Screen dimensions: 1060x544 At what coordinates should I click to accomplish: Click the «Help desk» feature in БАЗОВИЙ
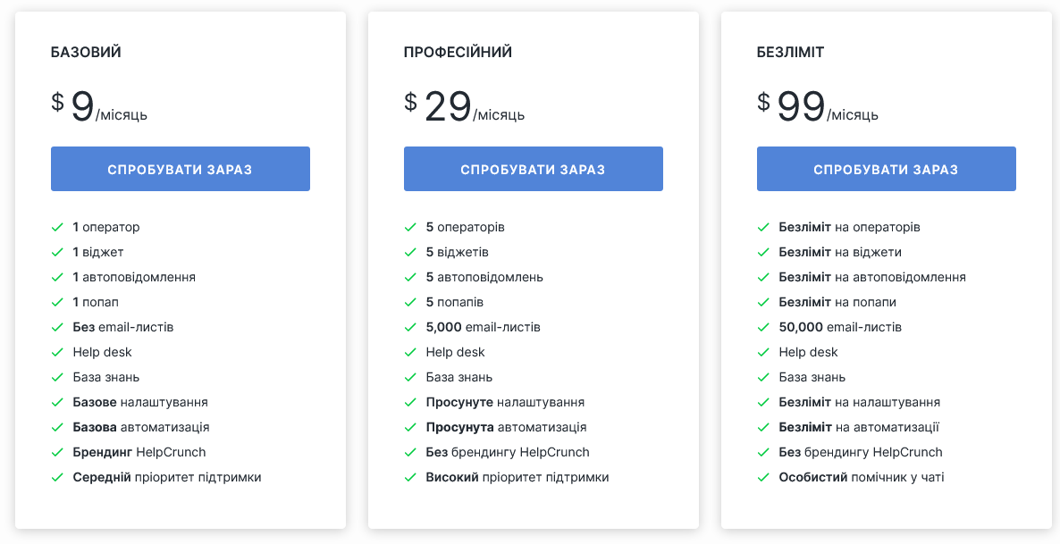pos(102,352)
